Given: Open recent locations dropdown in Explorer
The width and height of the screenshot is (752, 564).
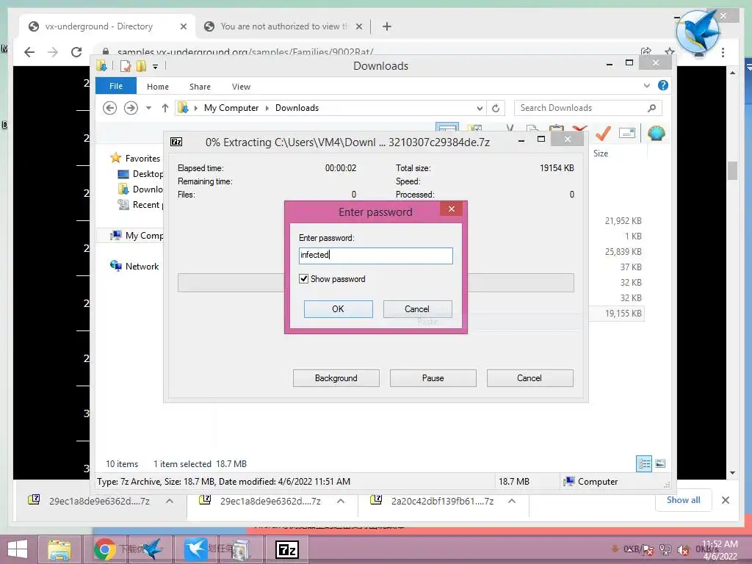Looking at the screenshot, I should [x=148, y=108].
